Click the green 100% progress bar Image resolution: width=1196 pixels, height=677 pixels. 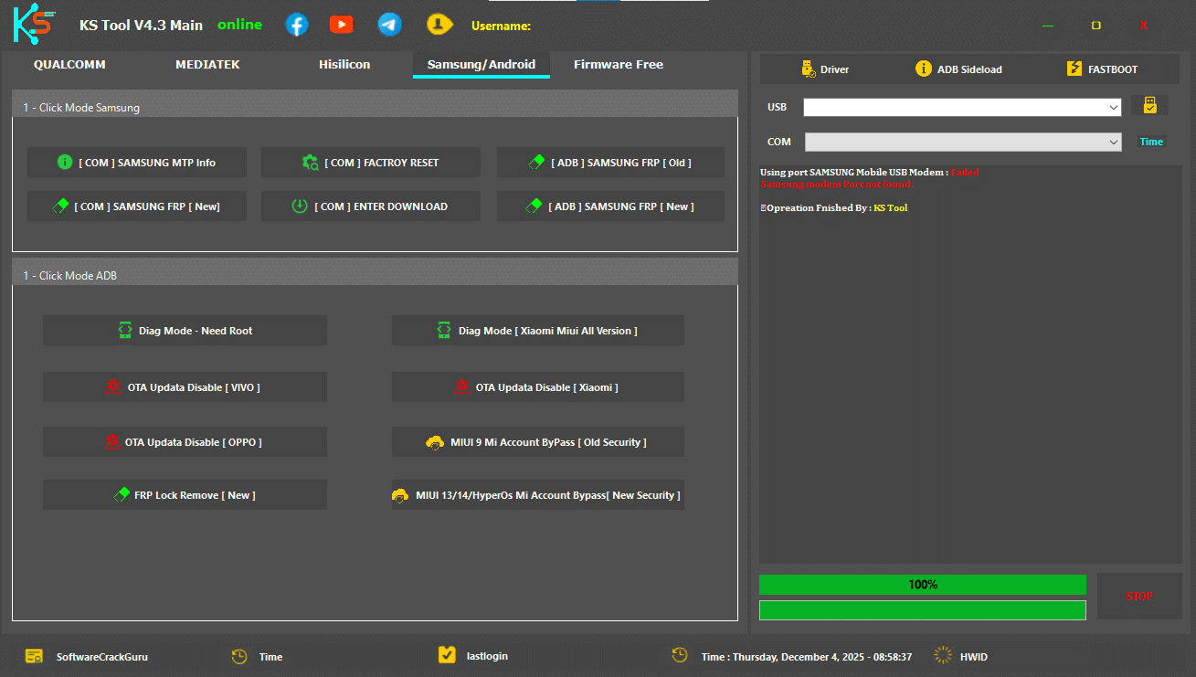point(922,585)
